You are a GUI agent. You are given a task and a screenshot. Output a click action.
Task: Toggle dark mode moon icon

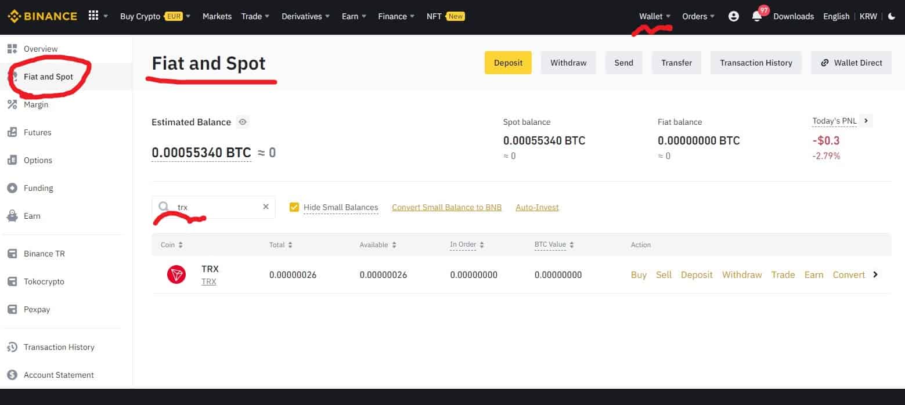click(892, 16)
